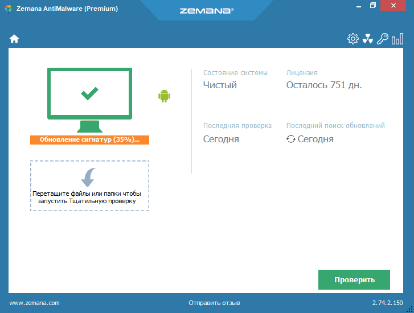This screenshot has width=414, height=313.
Task: Restore down the Zemana window
Action: 372,6
